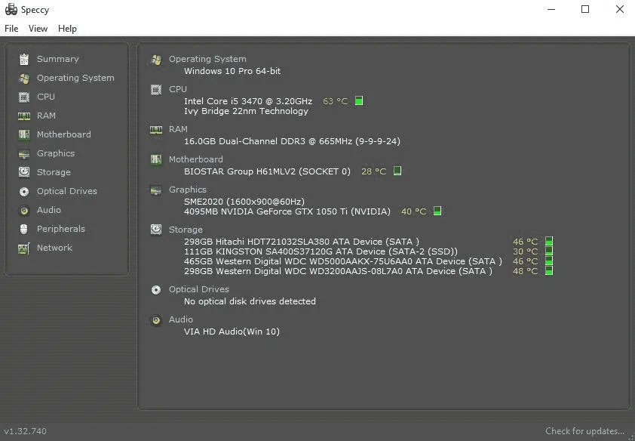
Task: Open the View menu
Action: coord(38,29)
